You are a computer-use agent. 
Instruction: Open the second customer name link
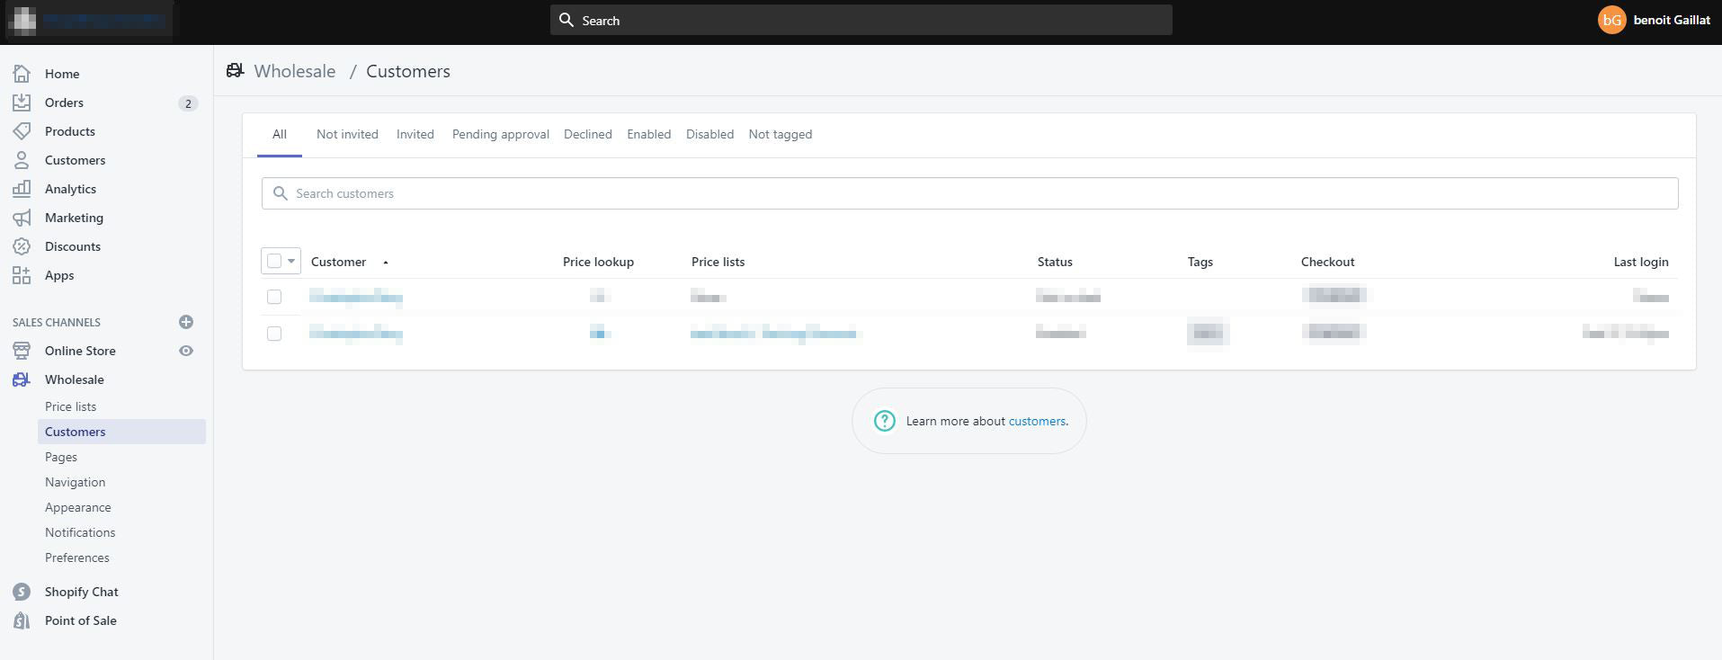355,334
